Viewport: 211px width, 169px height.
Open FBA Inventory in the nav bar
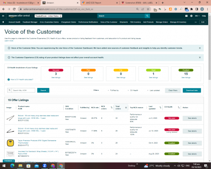pos(135,22)
